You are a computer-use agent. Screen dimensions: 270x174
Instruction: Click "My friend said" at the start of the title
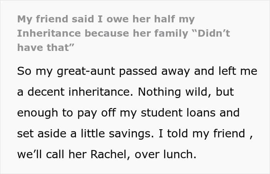pyautogui.click(x=56, y=19)
